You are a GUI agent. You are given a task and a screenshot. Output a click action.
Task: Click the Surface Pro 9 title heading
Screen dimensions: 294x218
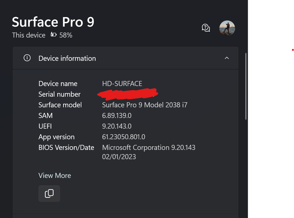point(53,22)
